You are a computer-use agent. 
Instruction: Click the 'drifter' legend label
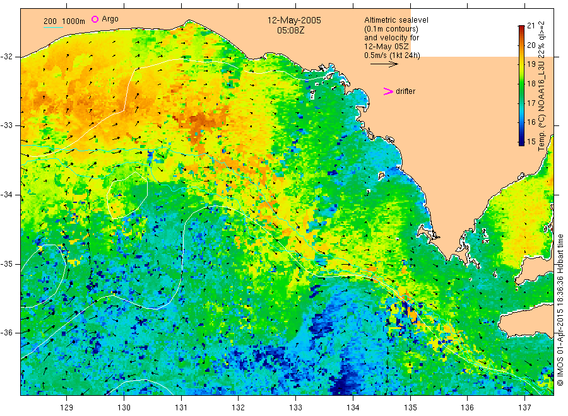pyautogui.click(x=405, y=91)
